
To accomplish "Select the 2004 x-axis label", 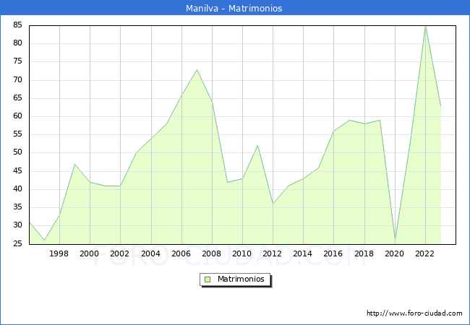I will pyautogui.click(x=150, y=253).
